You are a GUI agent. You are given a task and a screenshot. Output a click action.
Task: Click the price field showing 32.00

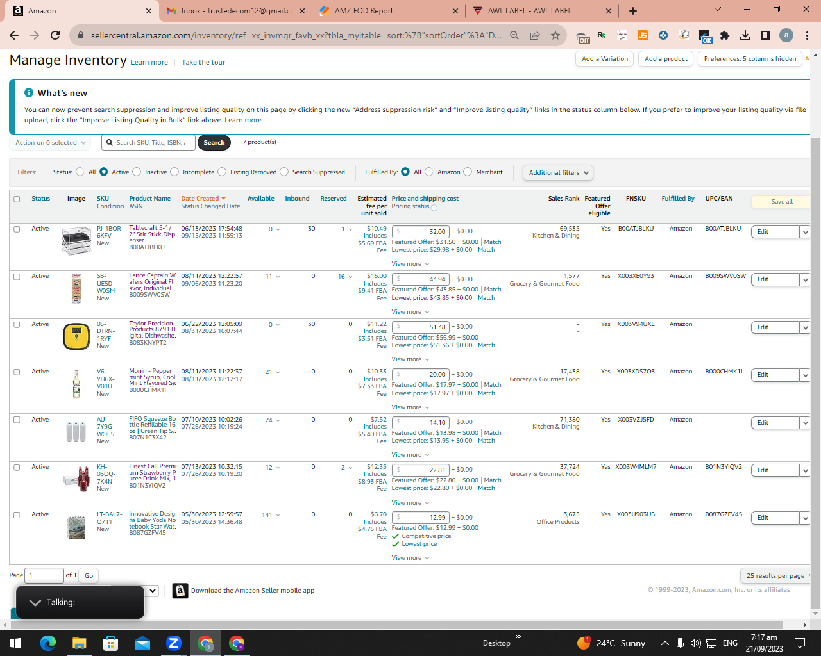[x=421, y=232]
